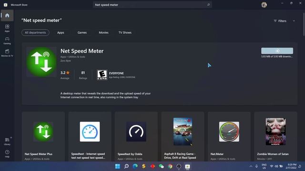Viewport: 305px width, 171px height.
Task: Click the search magnifier icon
Action: tap(208, 5)
